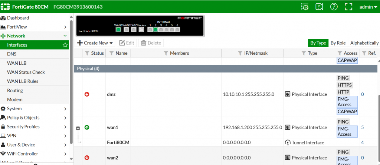The width and height of the screenshot is (380, 165).
Task: Filter the Name column
Action: point(111,53)
